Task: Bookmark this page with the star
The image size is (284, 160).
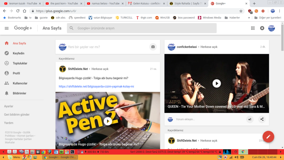Action: [x=241, y=11]
